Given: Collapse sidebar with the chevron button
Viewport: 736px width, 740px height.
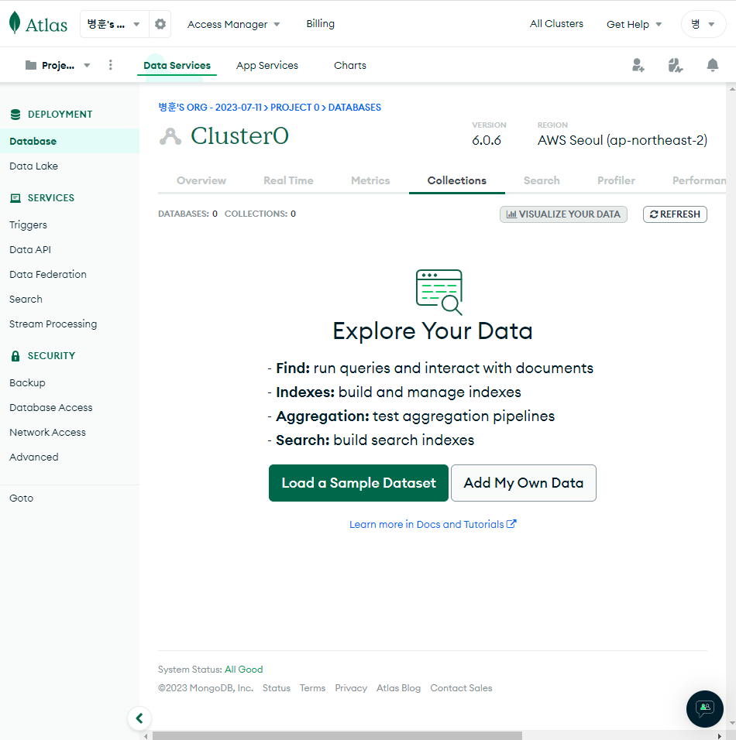Looking at the screenshot, I should (x=139, y=718).
